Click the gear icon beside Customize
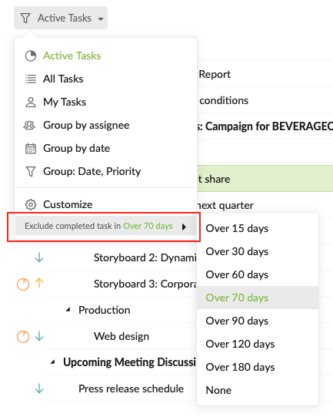 (x=31, y=204)
